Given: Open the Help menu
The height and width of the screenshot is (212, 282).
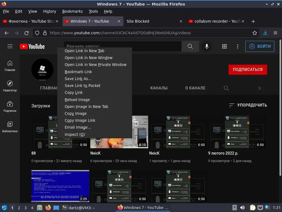Looking at the screenshot, I should [108, 11].
